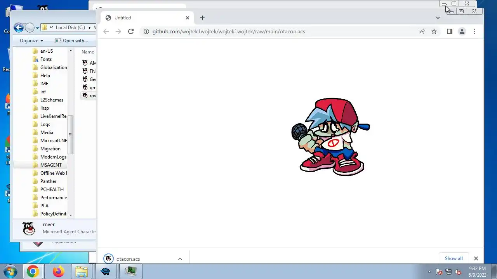Select the inf folder in tree
This screenshot has width=497, height=279.
(x=43, y=91)
